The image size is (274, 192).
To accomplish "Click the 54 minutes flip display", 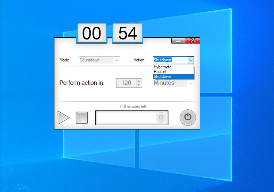I will [128, 33].
